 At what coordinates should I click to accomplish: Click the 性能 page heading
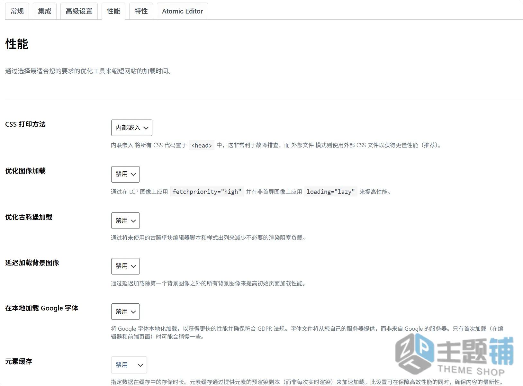[17, 44]
